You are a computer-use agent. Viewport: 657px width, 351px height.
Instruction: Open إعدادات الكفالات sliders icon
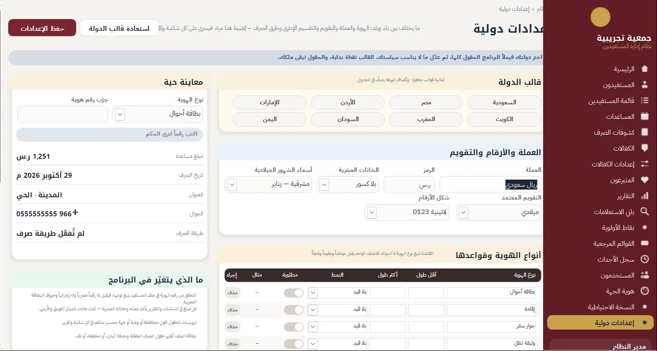tap(644, 164)
